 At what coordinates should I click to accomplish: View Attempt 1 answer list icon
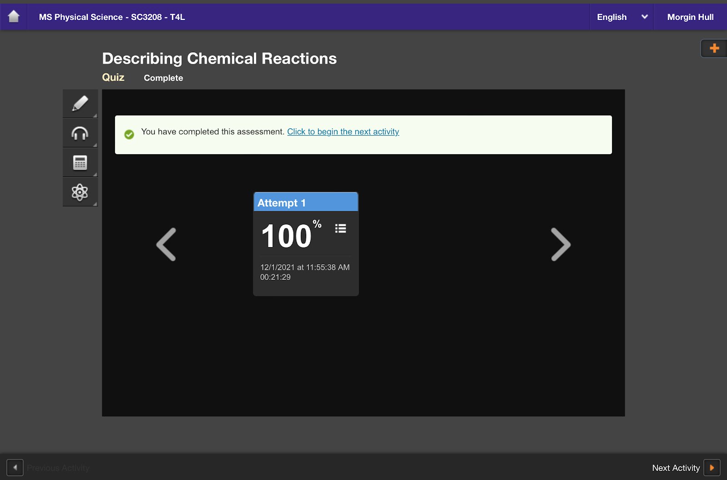click(x=341, y=228)
